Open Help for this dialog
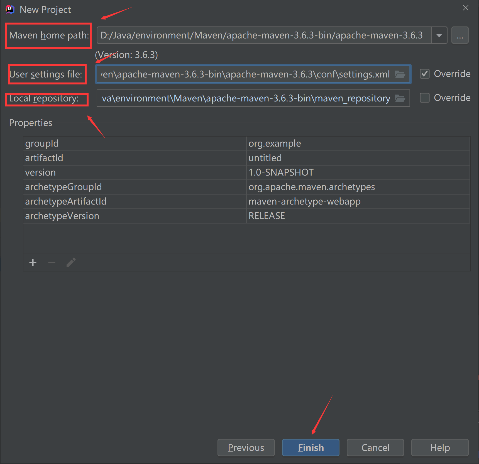 [440, 448]
